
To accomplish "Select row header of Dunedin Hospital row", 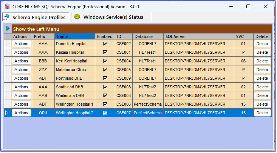I will click(8, 44).
